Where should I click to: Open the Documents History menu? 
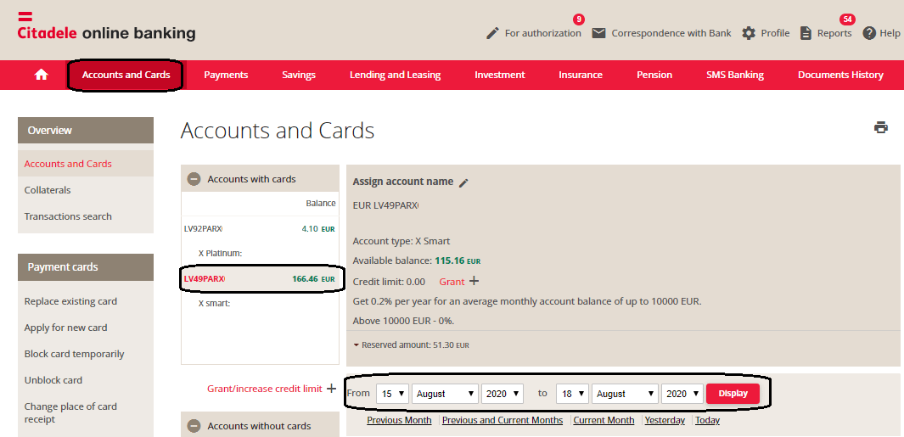coord(840,75)
